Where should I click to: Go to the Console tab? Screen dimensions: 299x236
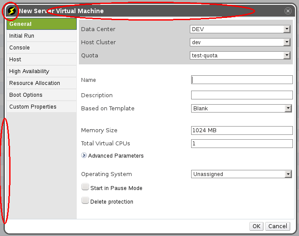coord(42,48)
